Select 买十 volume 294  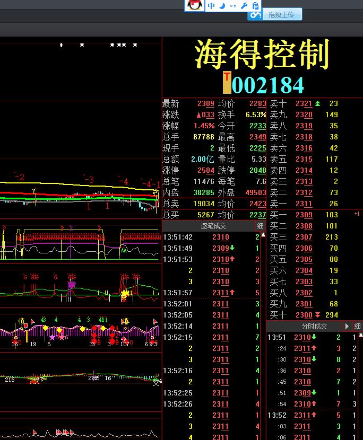click(332, 315)
